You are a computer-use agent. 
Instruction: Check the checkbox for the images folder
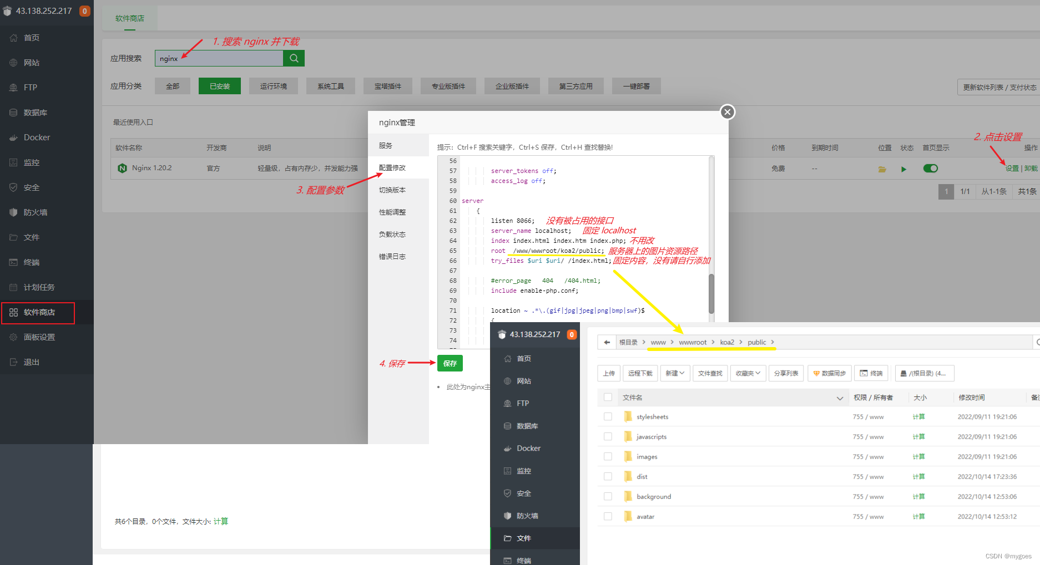point(608,456)
